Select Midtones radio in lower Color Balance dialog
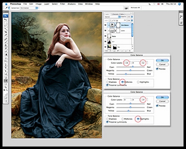Viewport: 186px width, 149px height. click(122, 119)
